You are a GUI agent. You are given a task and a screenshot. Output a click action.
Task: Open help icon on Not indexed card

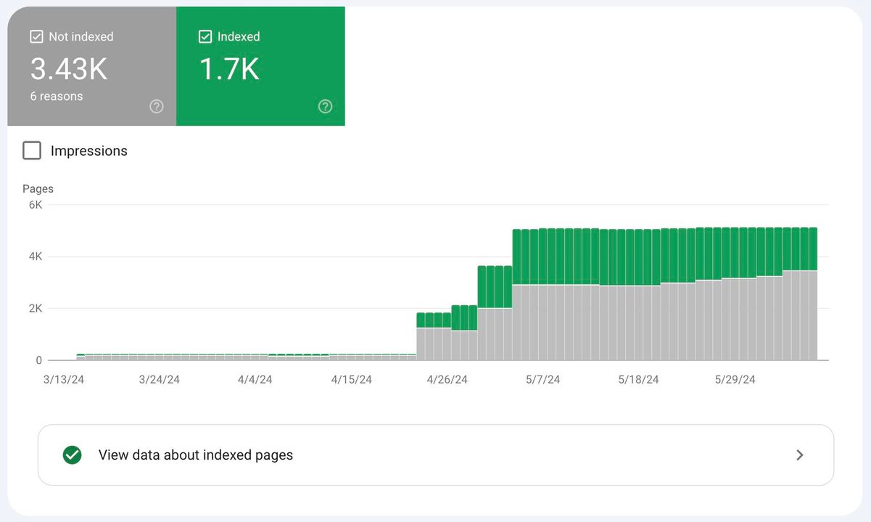[157, 107]
